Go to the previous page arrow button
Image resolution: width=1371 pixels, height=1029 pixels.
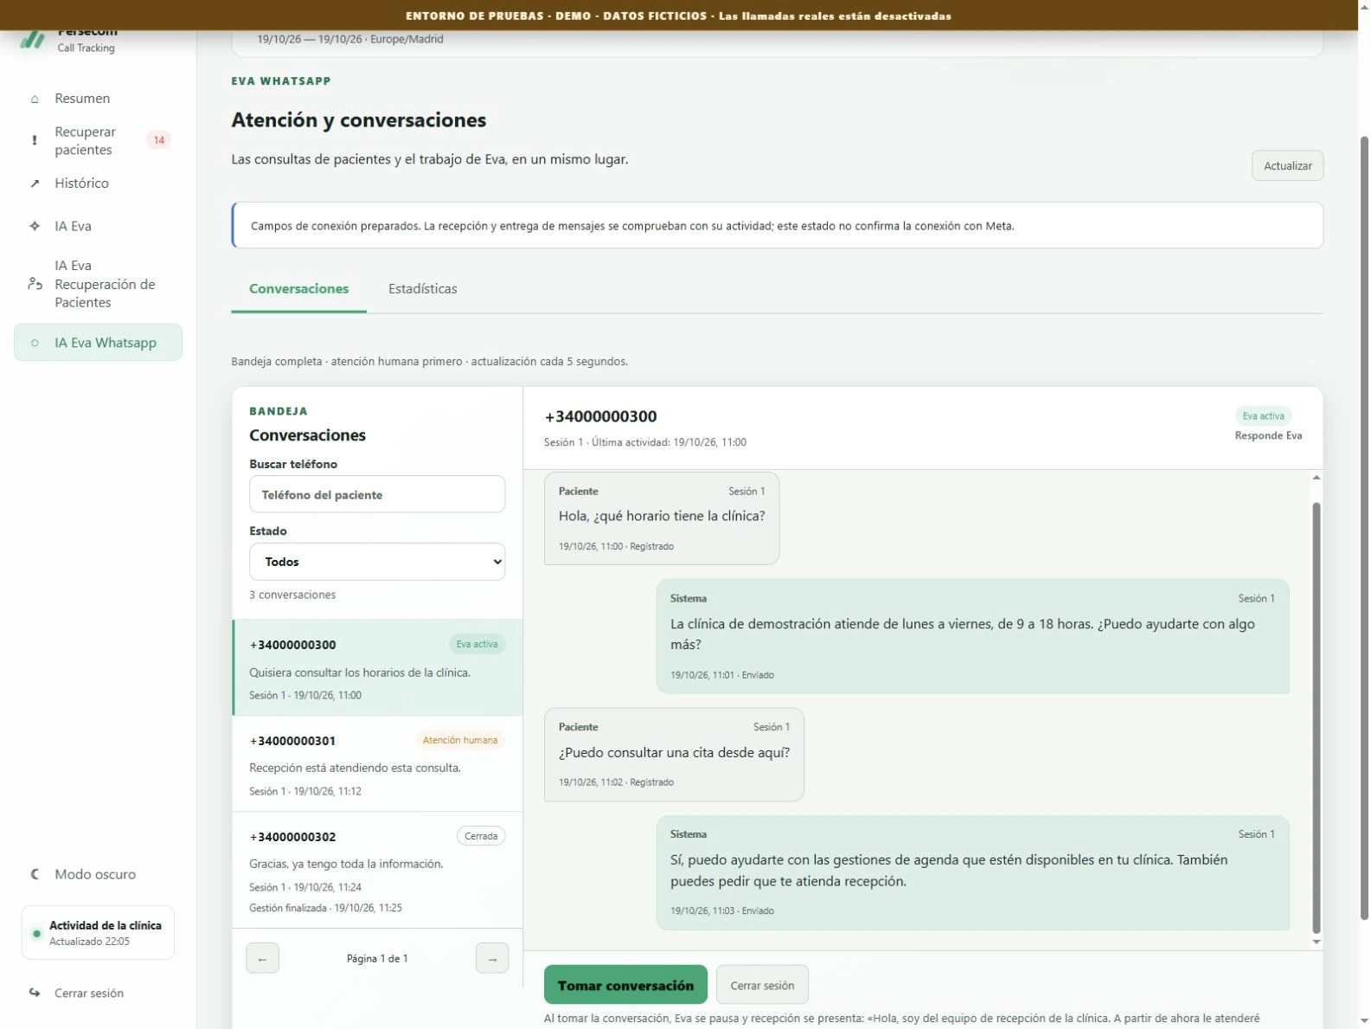[x=262, y=958]
